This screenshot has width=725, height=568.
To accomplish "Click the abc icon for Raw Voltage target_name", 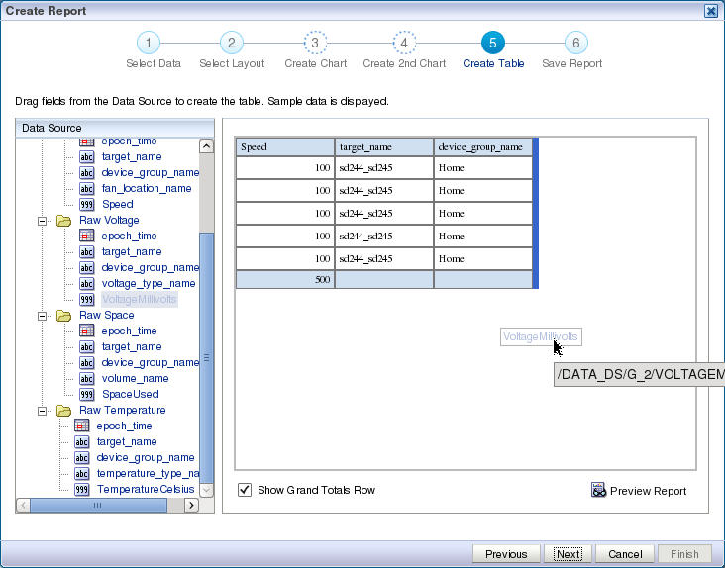I will [87, 252].
